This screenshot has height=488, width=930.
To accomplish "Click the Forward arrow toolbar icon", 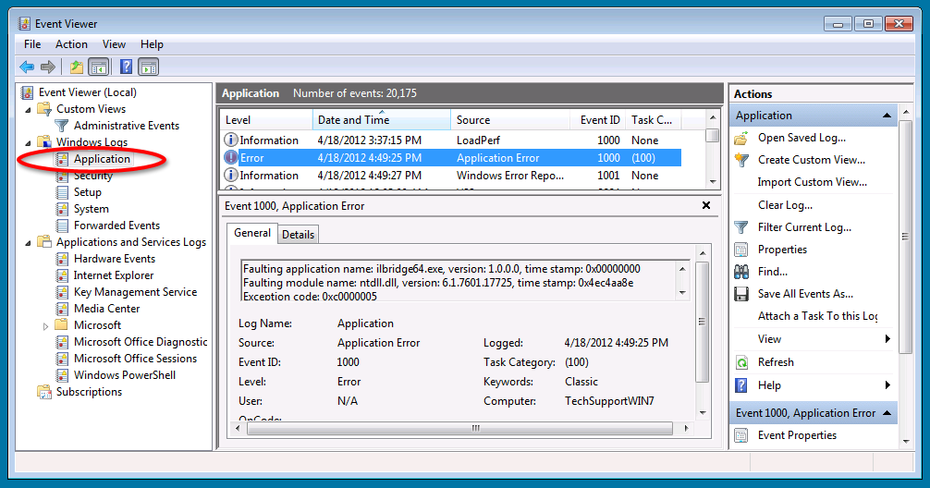I will point(47,67).
